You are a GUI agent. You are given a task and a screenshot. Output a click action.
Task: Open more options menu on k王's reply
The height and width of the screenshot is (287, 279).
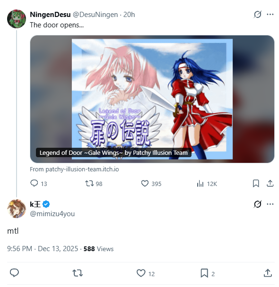[270, 204]
